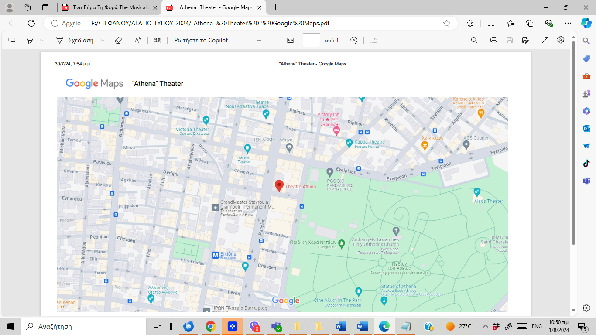Click Ρωτήστε το Copilot

click(x=201, y=40)
